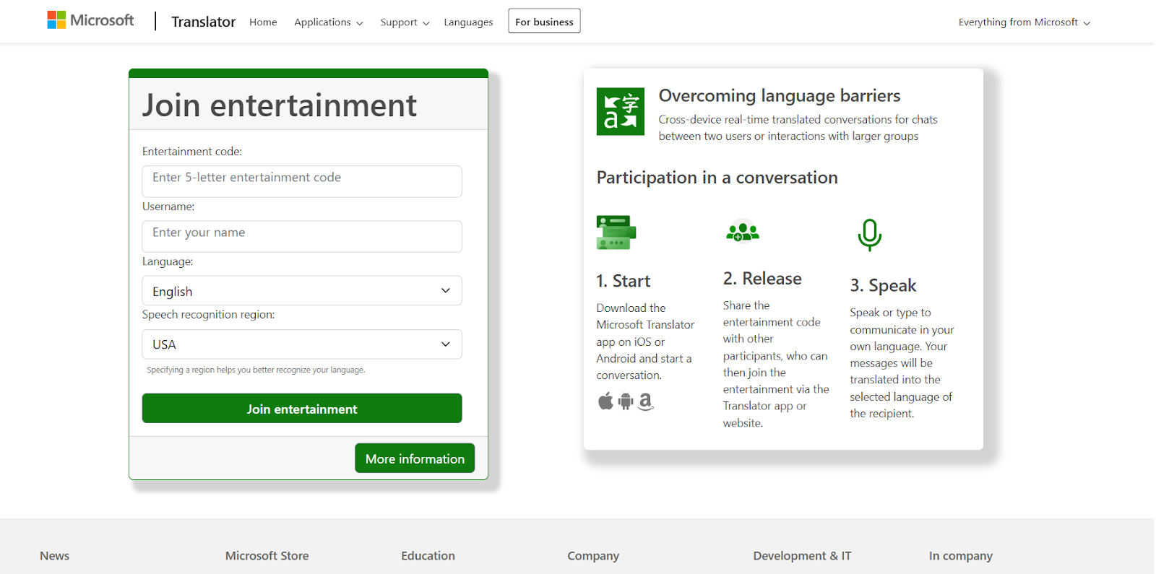Open the Android download icon
The width and height of the screenshot is (1156, 574).
pyautogui.click(x=626, y=401)
